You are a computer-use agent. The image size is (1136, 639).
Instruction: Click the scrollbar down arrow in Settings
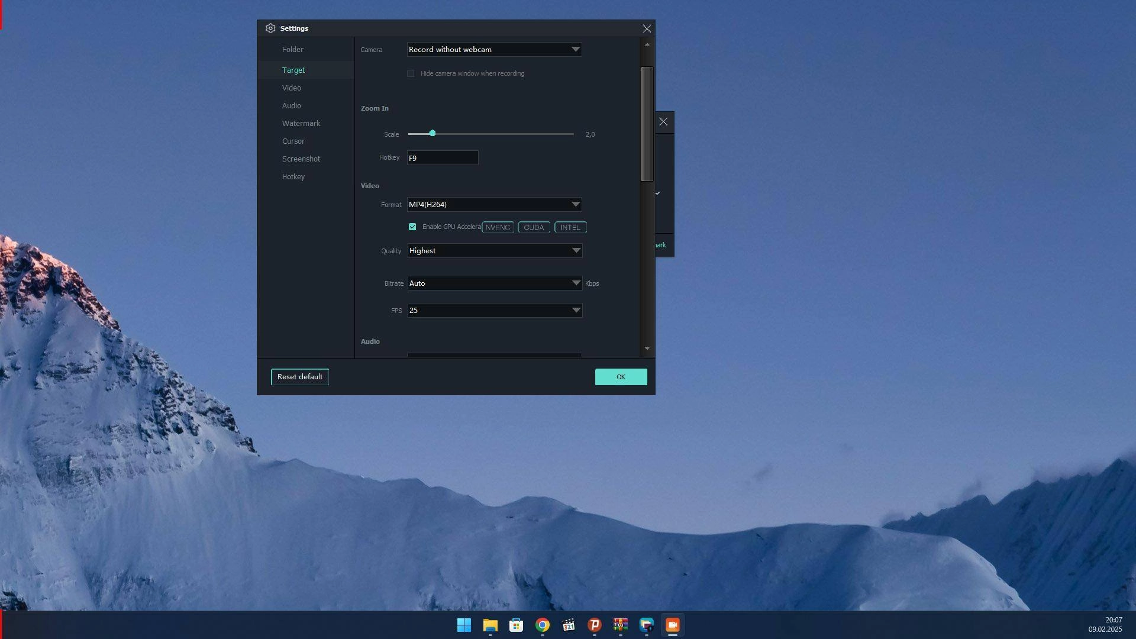point(647,348)
